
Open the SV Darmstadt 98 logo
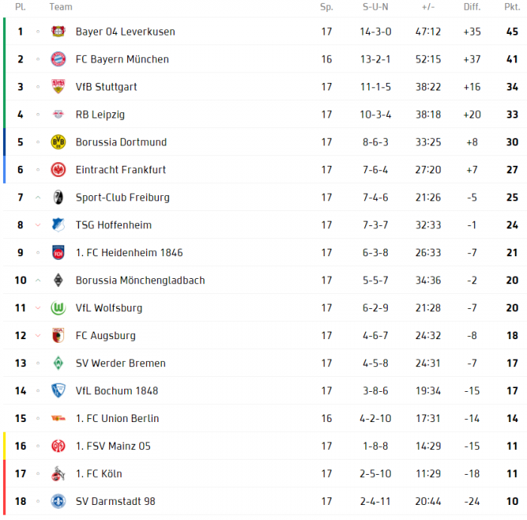click(58, 501)
